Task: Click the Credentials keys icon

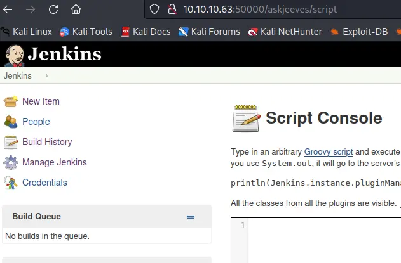Action: pos(10,183)
